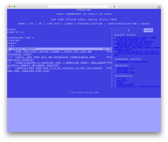Click the "COMMODORE 64 BASIC V2" banner text

click(84, 14)
